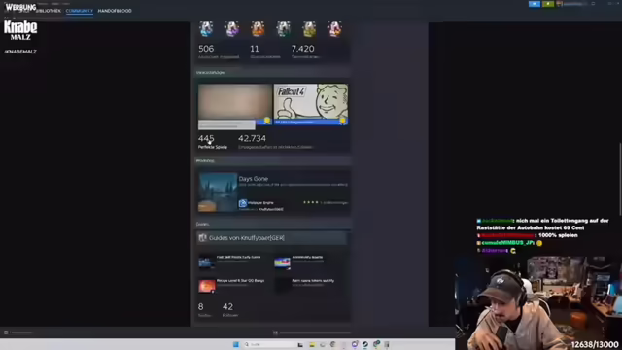Image resolution: width=622 pixels, height=350 pixels.
Task: Open the COMMUNITY tab in Steam
Action: [x=80, y=11]
